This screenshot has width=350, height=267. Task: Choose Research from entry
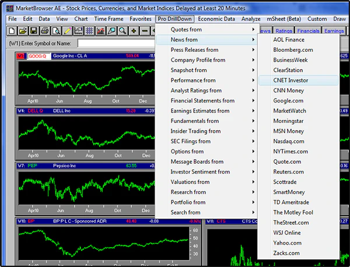point(206,192)
